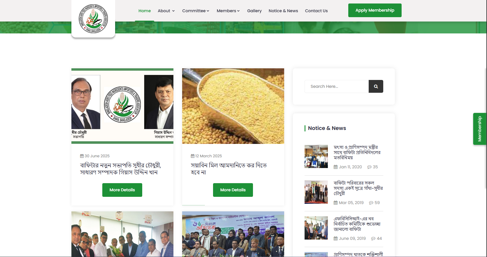The image size is (487, 257).
Task: Expand the About dropdown menu
Action: tap(166, 11)
